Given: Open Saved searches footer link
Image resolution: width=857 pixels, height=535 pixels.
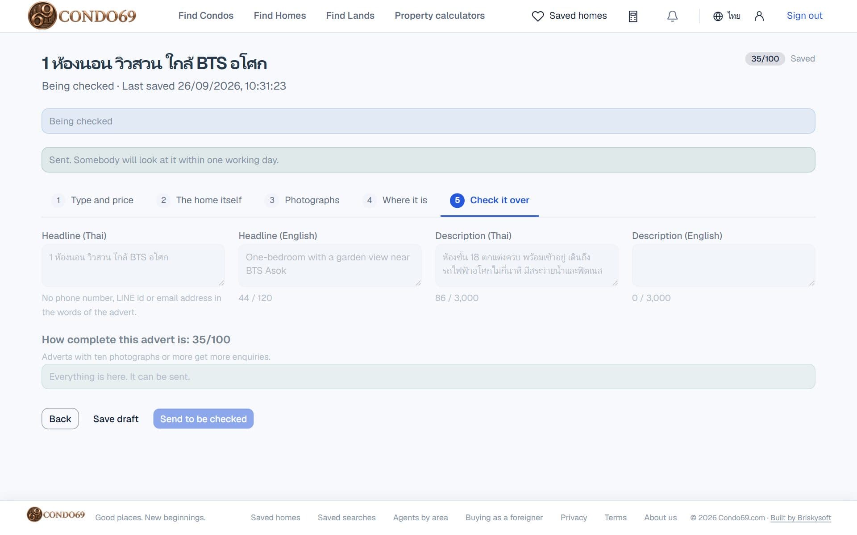Looking at the screenshot, I should point(347,518).
